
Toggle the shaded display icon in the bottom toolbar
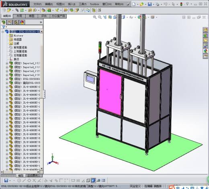click(93, 181)
